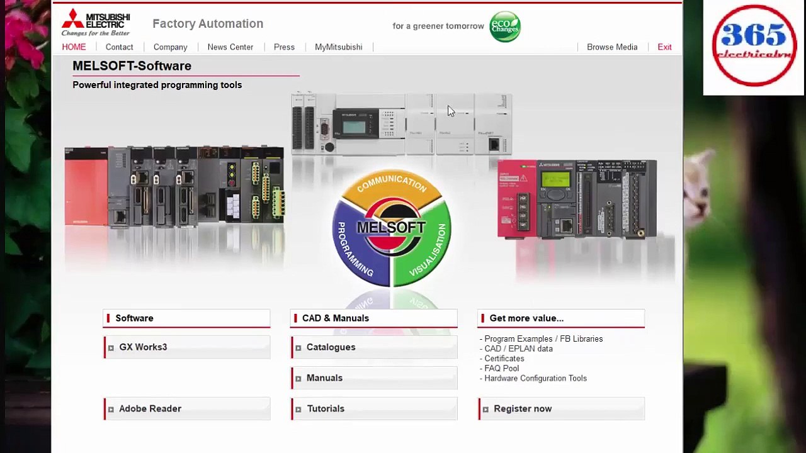Screen dimensions: 806x453
Task: Click the Software section header
Action: coord(187,318)
